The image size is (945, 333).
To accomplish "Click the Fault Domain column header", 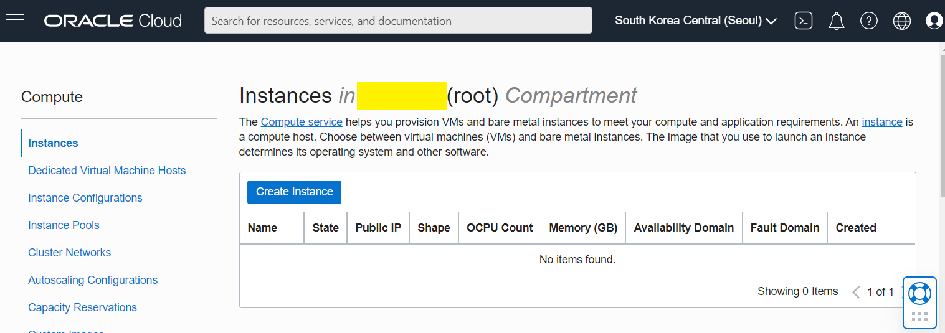I will click(x=785, y=228).
